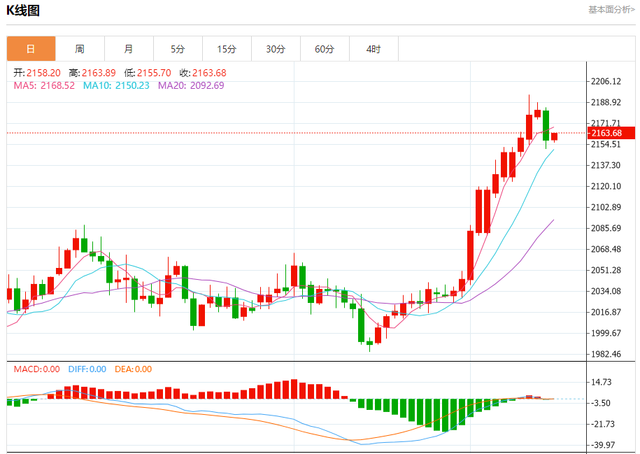Image resolution: width=640 pixels, height=454 pixels.
Task: Click the 1999.67 price axis label
Action: point(606,333)
